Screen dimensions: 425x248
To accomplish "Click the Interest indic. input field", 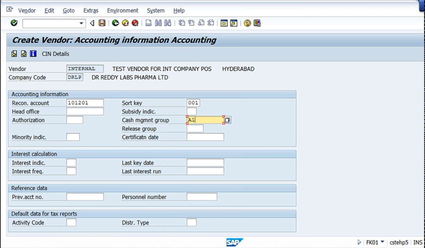I will 71,163.
